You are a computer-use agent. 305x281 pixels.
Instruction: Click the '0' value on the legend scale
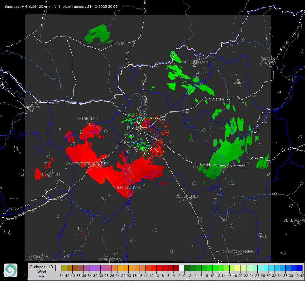184,276
